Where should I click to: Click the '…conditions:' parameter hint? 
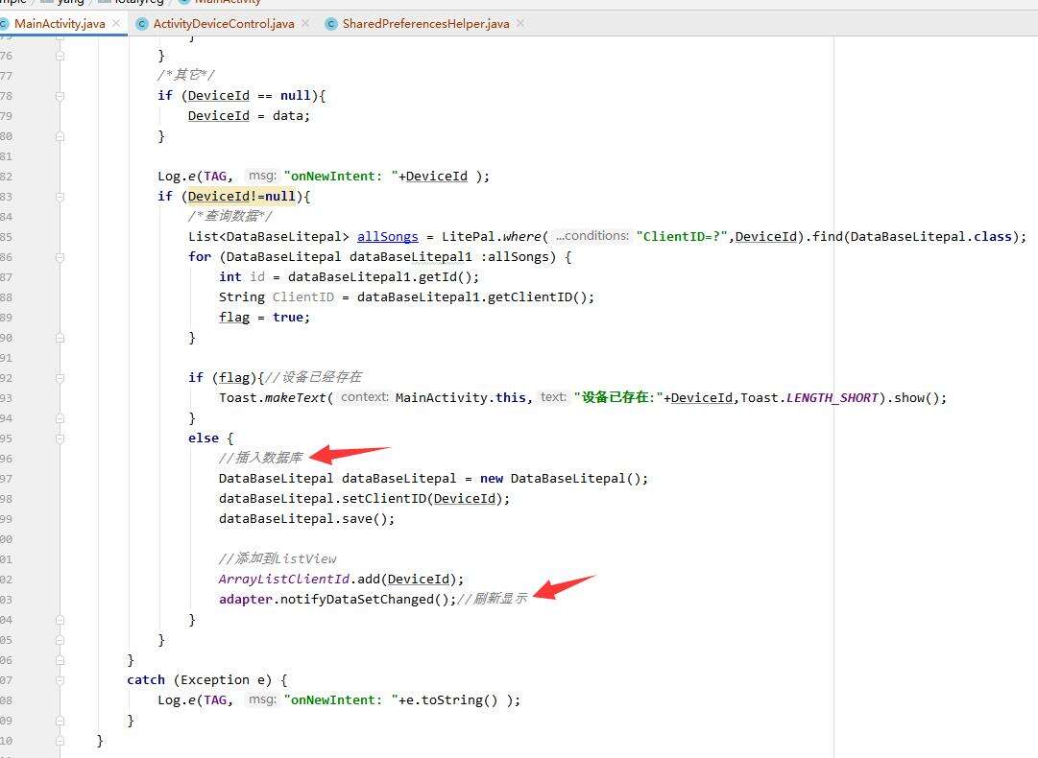point(591,236)
